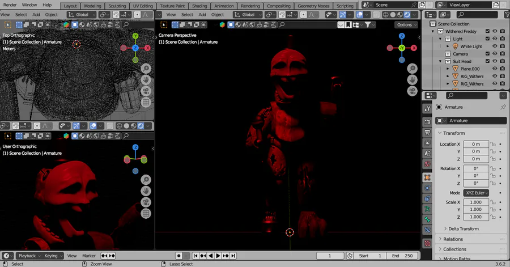The image size is (510, 267).
Task: Toggle the lock for Location X
Action: (493, 144)
